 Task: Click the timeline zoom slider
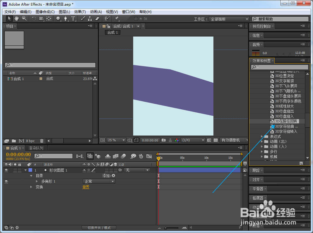pos(172,228)
